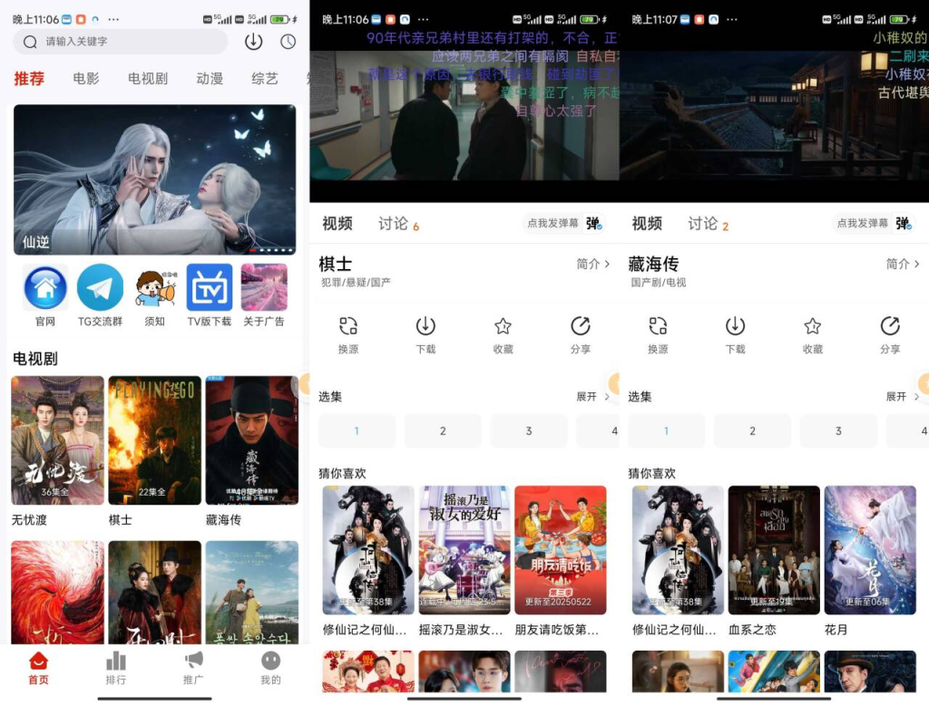Select episode 3 of 藏海传
The width and height of the screenshot is (929, 705).
(x=838, y=431)
